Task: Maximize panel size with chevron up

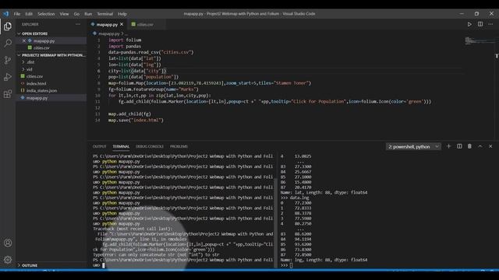Action: (x=480, y=146)
